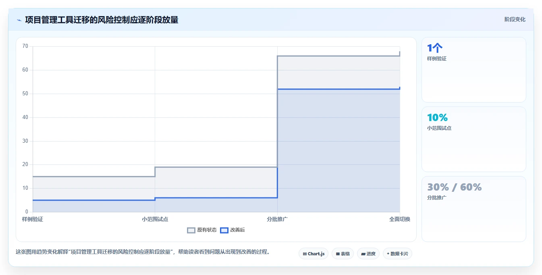The height and width of the screenshot is (275, 542).
Task: Click the 改善后 legend label
Action: tap(237, 230)
